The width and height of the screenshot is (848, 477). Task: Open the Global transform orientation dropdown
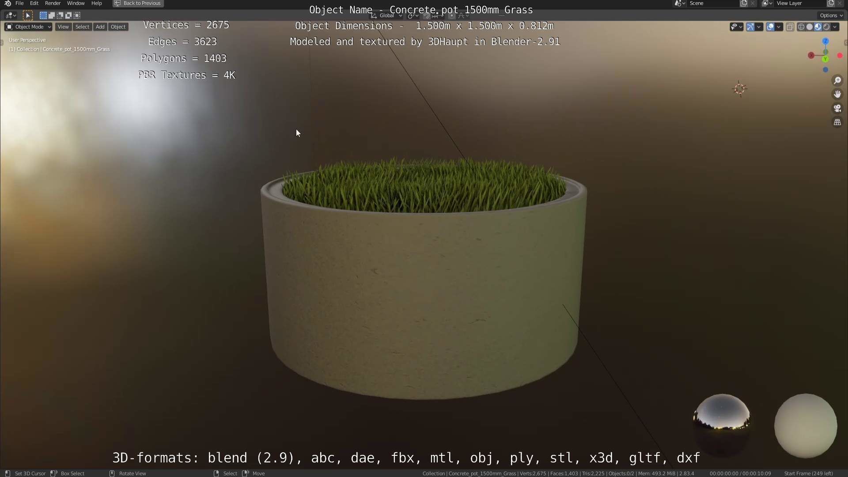coord(386,15)
